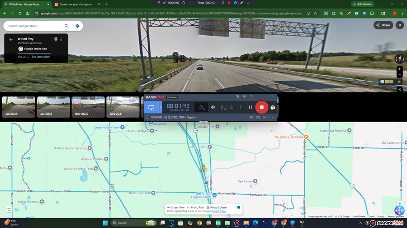Image resolution: width=407 pixels, height=228 pixels.
Task: Expand the Bandicam bottom chevron
Action: click(x=273, y=117)
